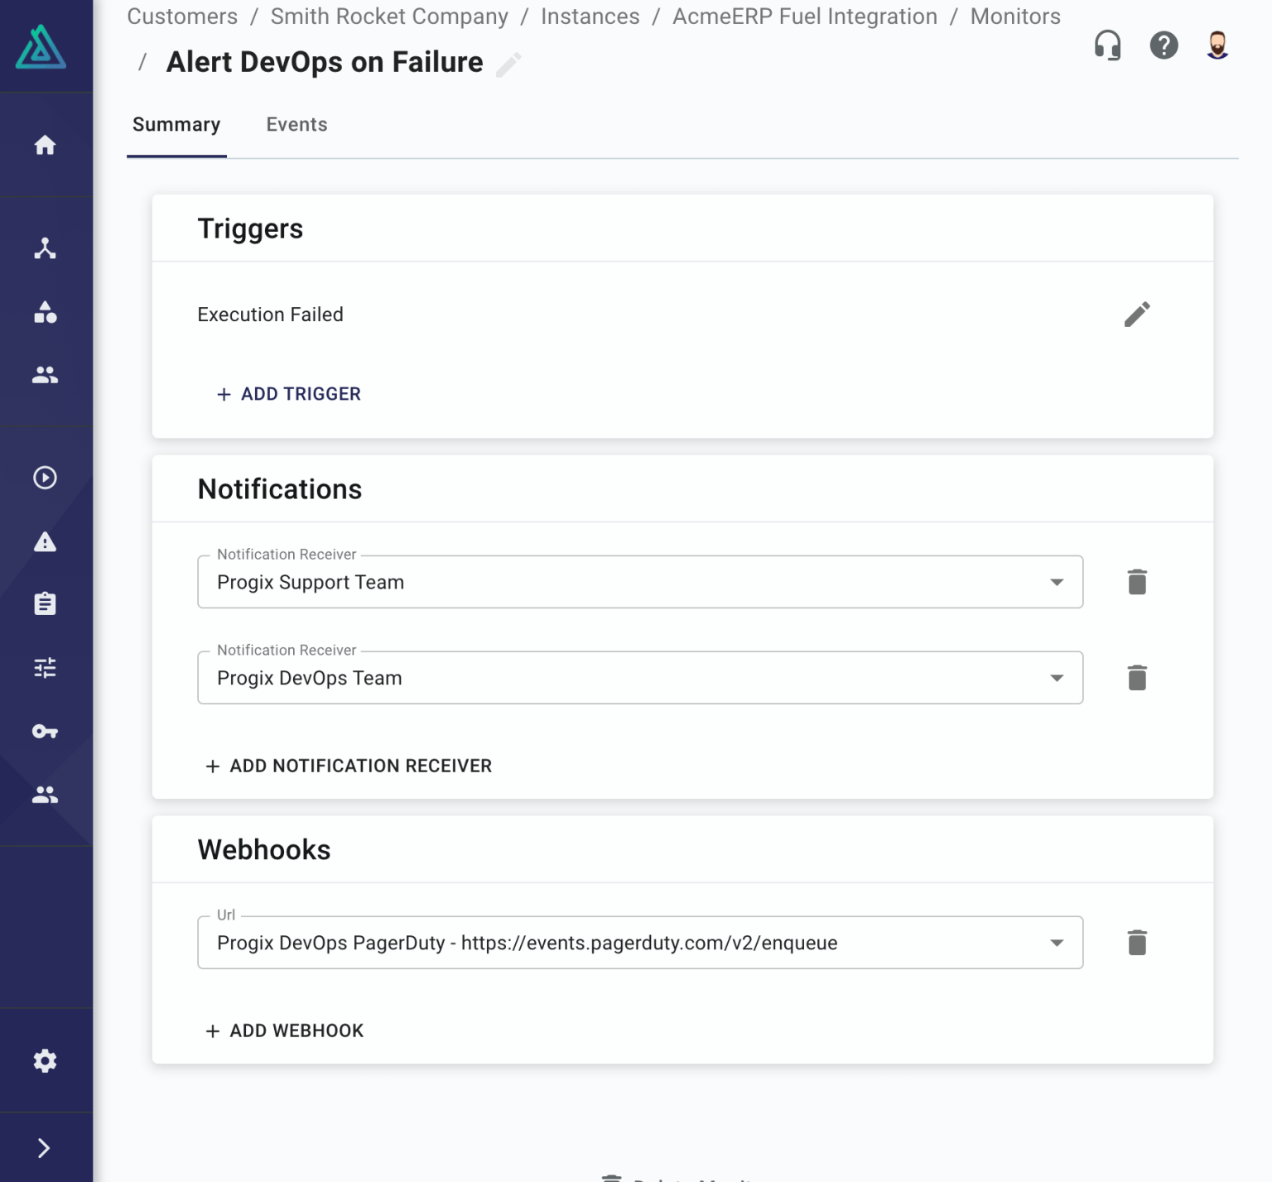Open Settings via gear sidebar icon
This screenshot has height=1182, width=1272.
click(45, 1060)
